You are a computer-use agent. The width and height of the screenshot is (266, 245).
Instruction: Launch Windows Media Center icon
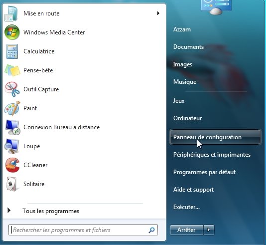coord(12,32)
